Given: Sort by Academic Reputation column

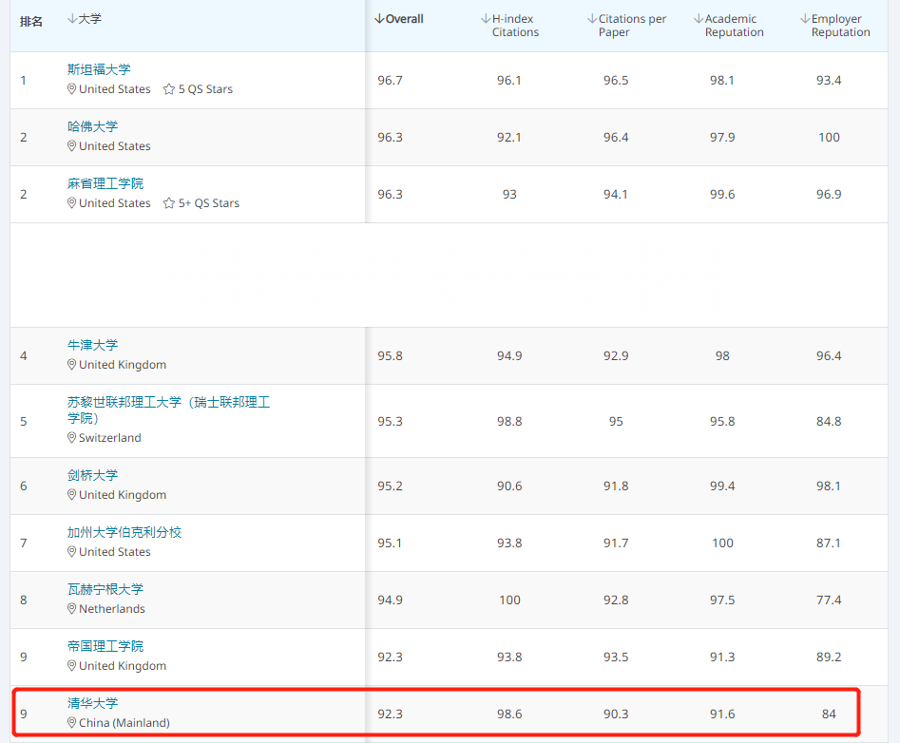Looking at the screenshot, I should point(729,26).
